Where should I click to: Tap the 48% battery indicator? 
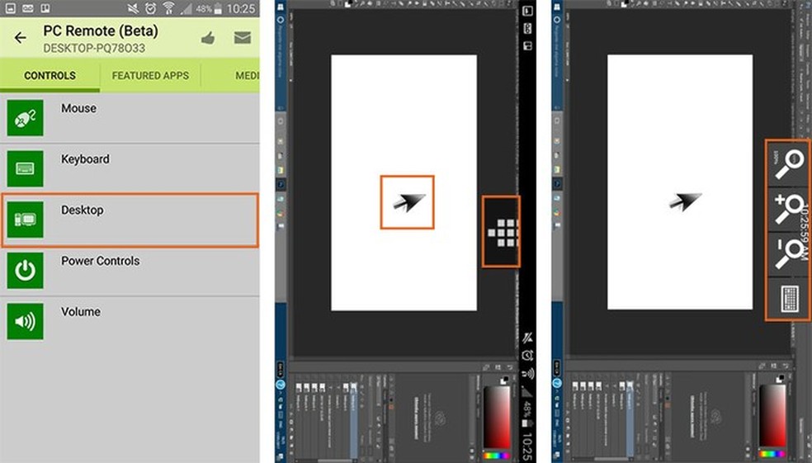[209, 9]
